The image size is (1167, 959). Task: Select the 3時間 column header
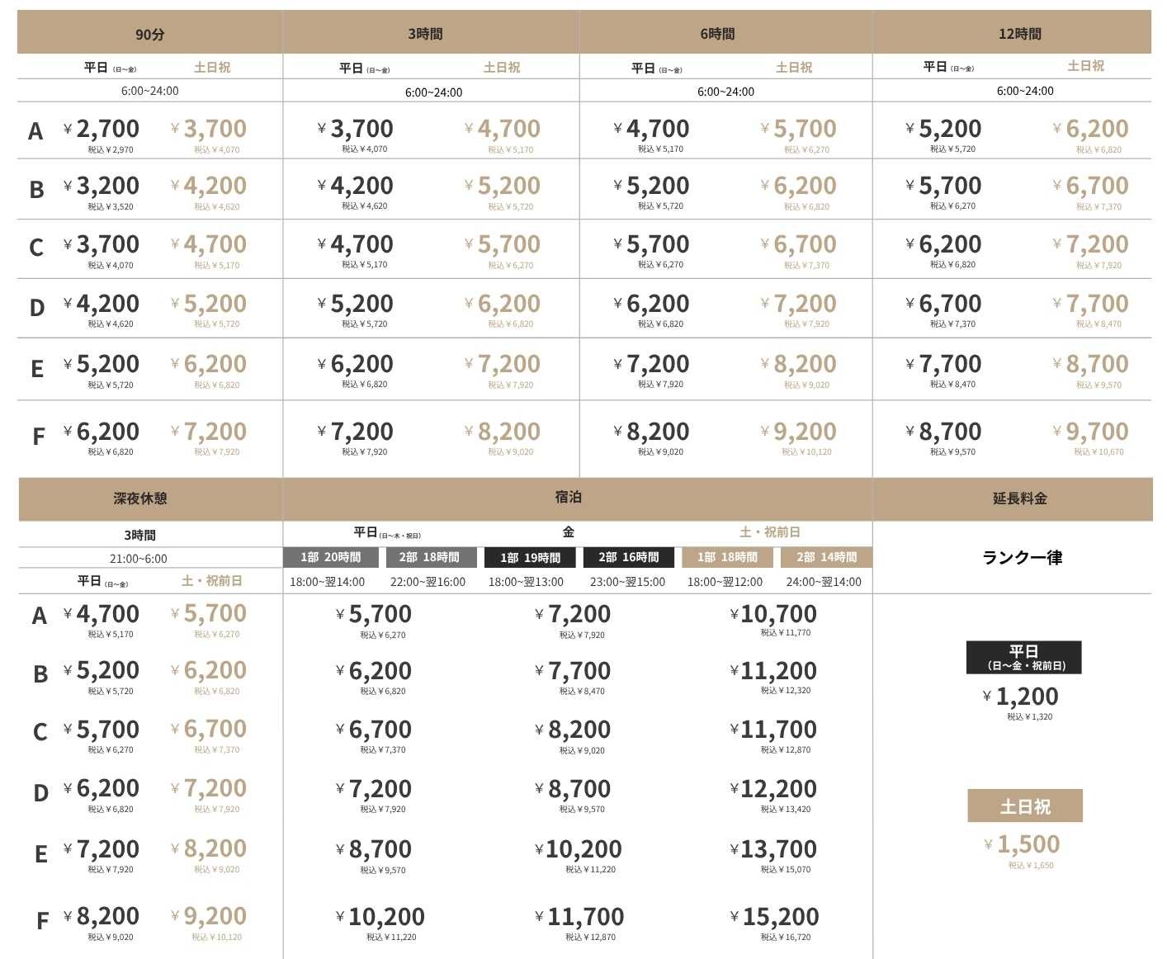point(425,34)
